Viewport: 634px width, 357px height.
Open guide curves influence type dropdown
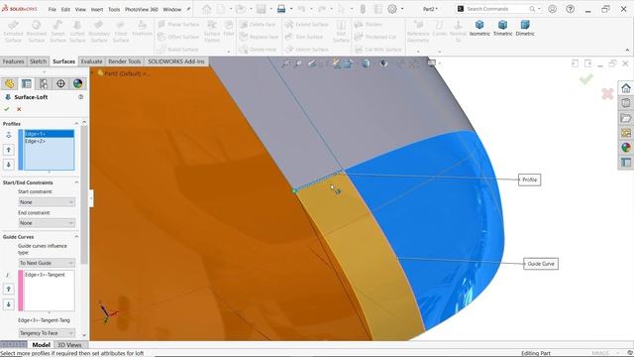pyautogui.click(x=47, y=263)
